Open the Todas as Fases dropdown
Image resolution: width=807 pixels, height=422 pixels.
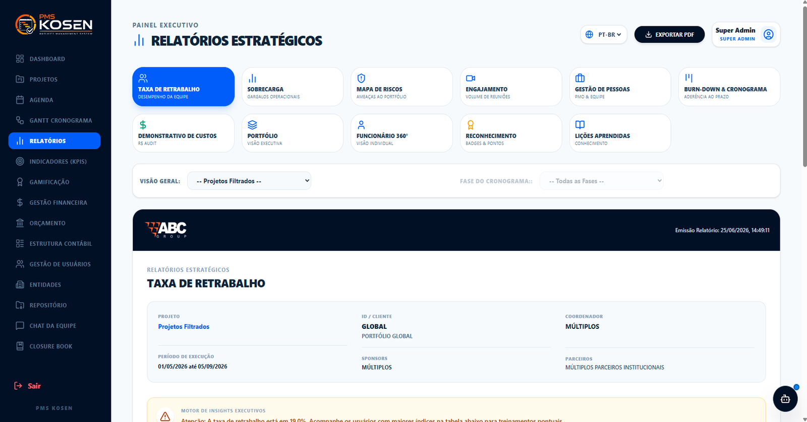coord(601,181)
